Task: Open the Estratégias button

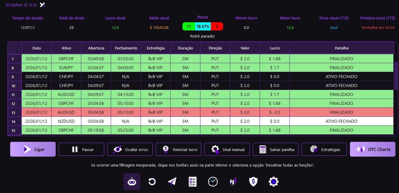Action: coord(324,149)
